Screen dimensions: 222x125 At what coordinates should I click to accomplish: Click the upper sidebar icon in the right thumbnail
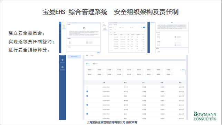[149, 23]
